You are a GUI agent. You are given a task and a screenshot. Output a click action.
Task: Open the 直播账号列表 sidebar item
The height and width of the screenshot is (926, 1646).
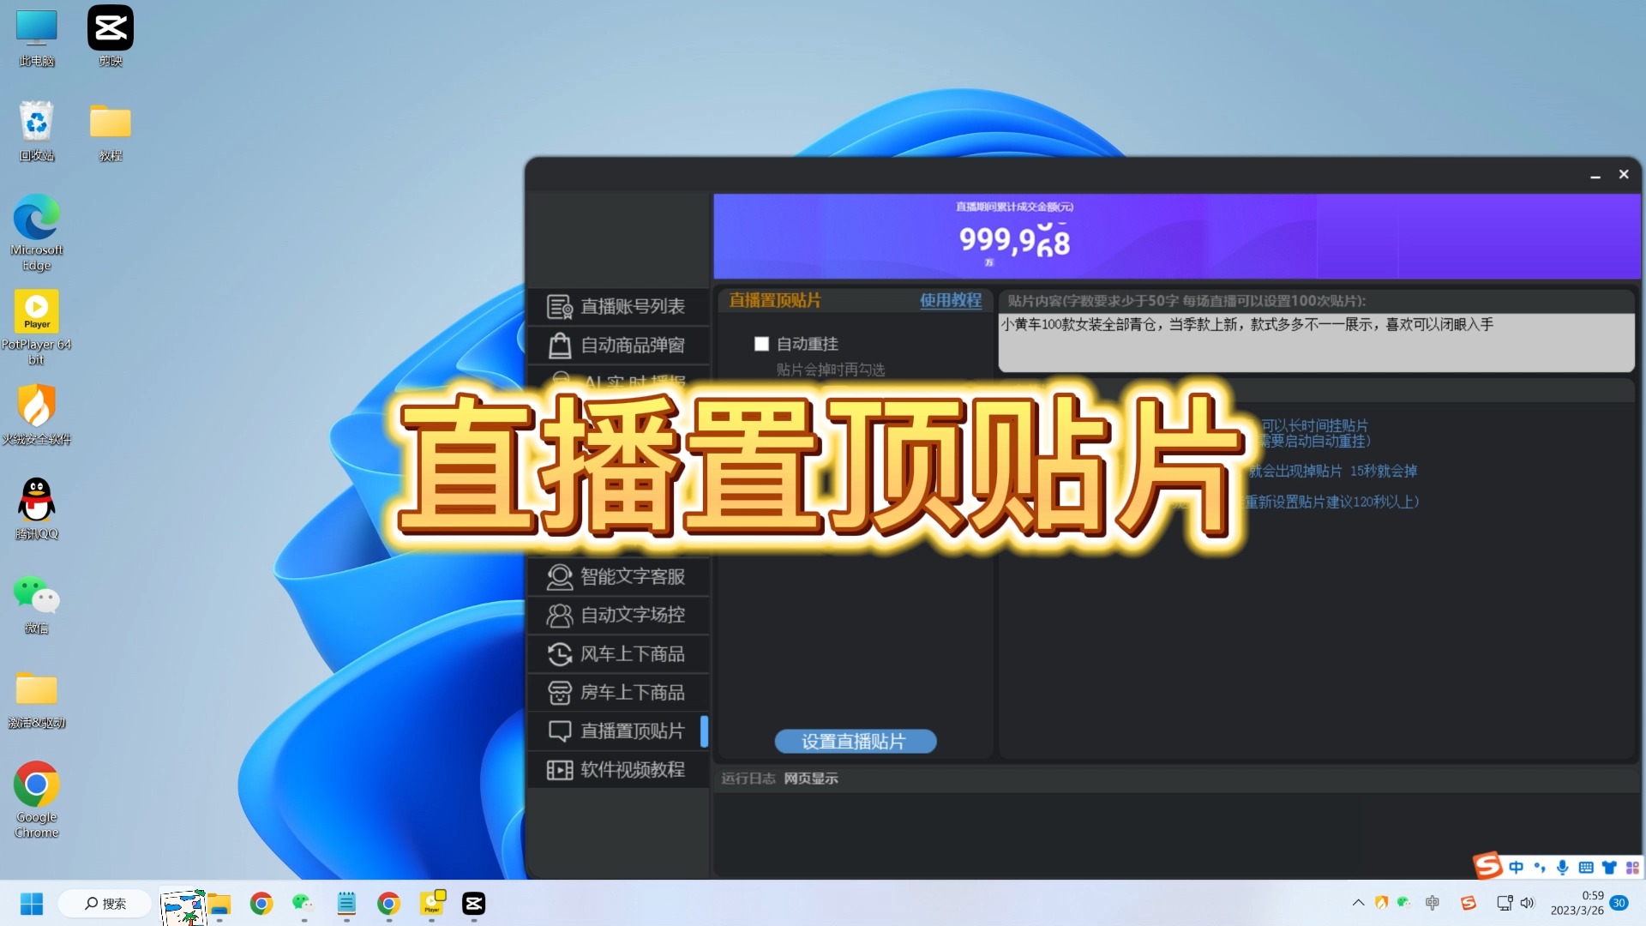pos(617,306)
